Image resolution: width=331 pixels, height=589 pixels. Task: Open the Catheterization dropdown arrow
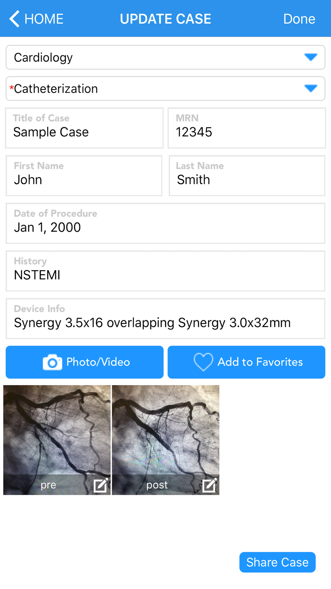(x=311, y=88)
